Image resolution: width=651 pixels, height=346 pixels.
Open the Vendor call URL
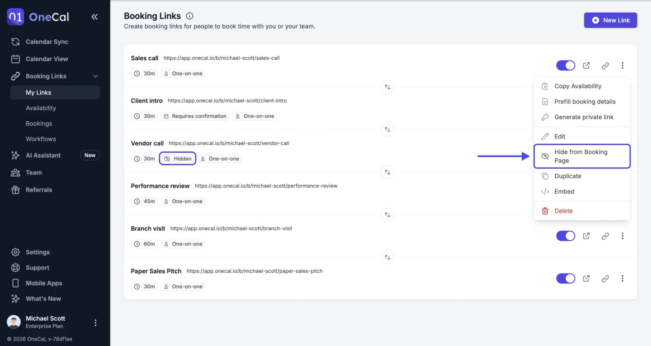[229, 143]
